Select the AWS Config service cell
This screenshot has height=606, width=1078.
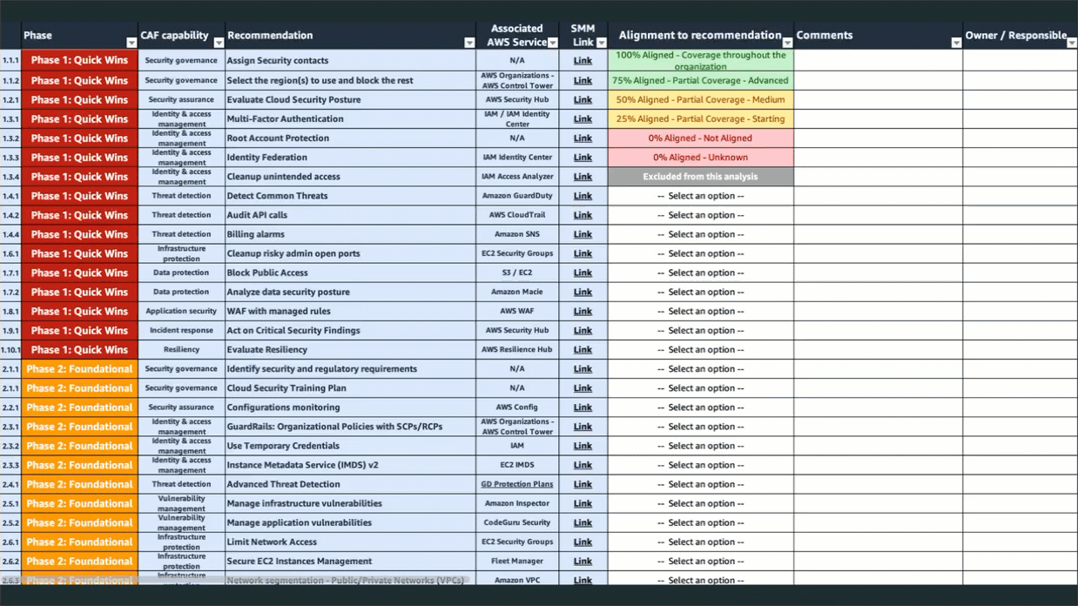517,407
